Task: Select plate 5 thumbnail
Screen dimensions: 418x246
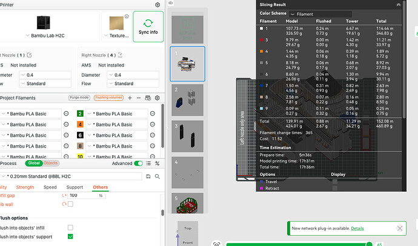Action: tap(187, 203)
